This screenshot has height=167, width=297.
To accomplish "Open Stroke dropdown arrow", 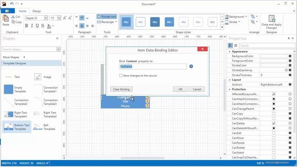I will 239,22.
